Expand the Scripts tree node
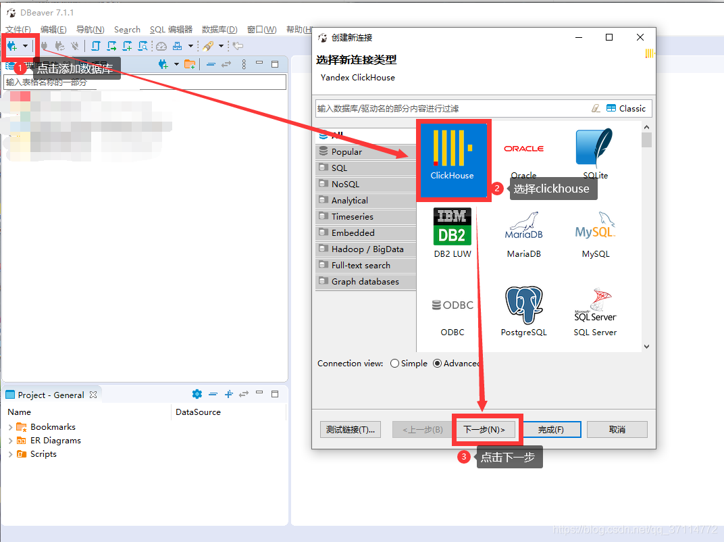This screenshot has width=724, height=542. tap(11, 454)
